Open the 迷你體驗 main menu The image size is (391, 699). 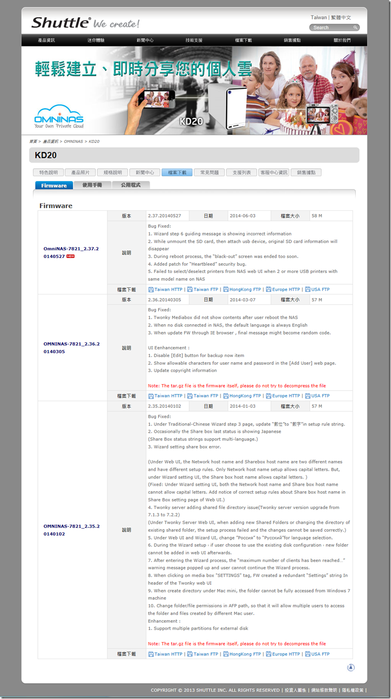[96, 40]
